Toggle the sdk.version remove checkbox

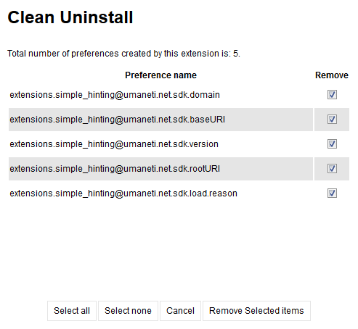[332, 144]
